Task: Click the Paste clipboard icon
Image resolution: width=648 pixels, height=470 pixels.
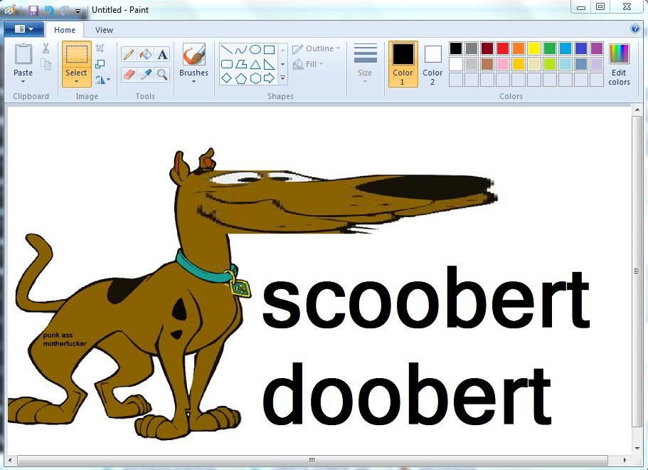Action: click(23, 54)
